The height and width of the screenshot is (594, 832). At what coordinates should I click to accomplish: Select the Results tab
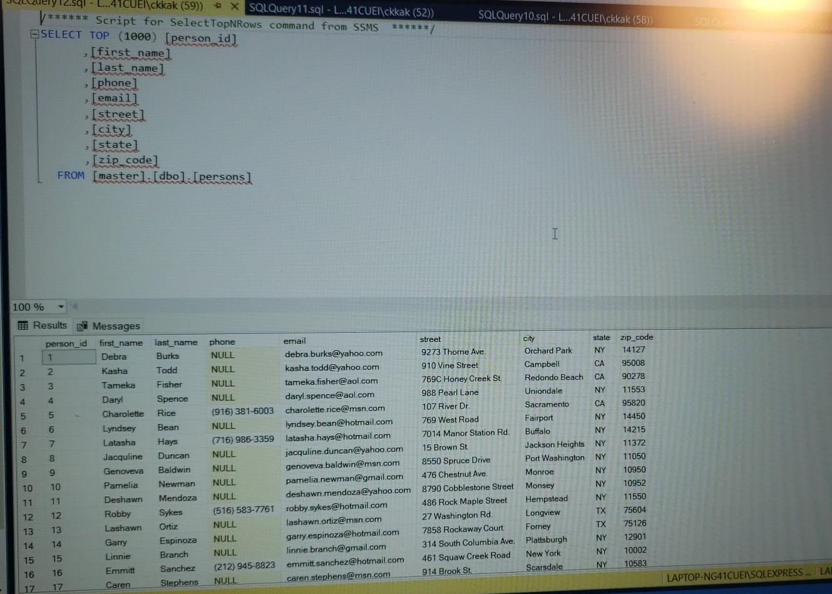(x=49, y=325)
